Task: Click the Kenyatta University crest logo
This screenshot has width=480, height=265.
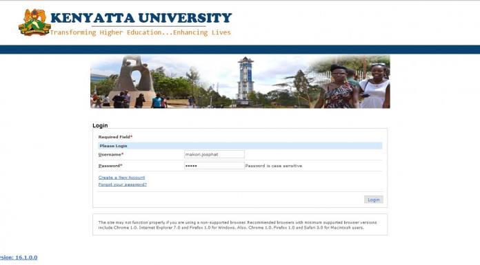Action: click(x=34, y=22)
